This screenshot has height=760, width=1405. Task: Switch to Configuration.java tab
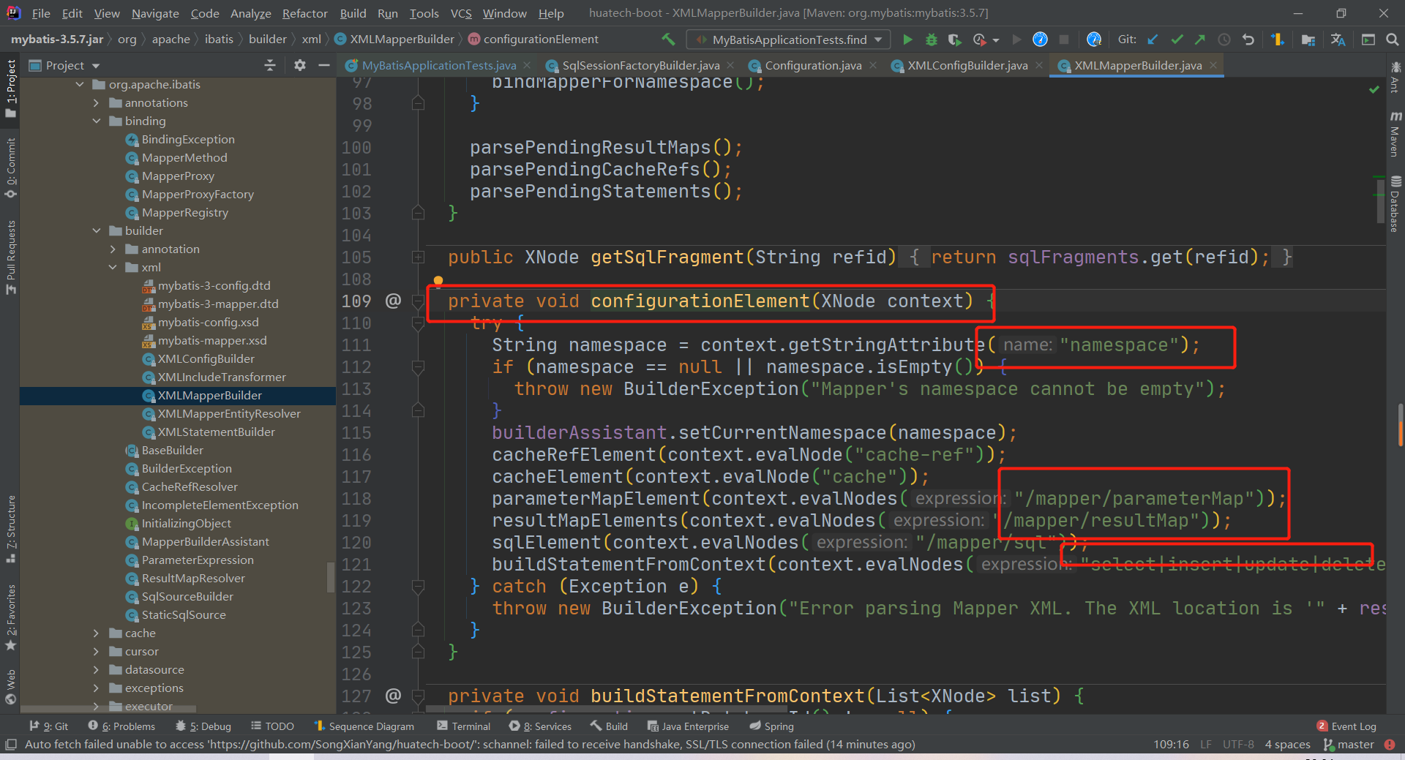[812, 65]
